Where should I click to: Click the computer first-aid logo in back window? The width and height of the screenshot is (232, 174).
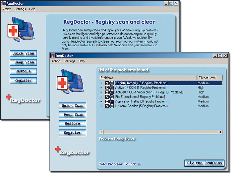[21, 29]
